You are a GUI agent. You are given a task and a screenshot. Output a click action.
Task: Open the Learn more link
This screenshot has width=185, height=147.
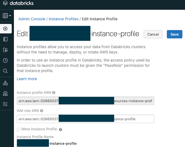pos(27,79)
